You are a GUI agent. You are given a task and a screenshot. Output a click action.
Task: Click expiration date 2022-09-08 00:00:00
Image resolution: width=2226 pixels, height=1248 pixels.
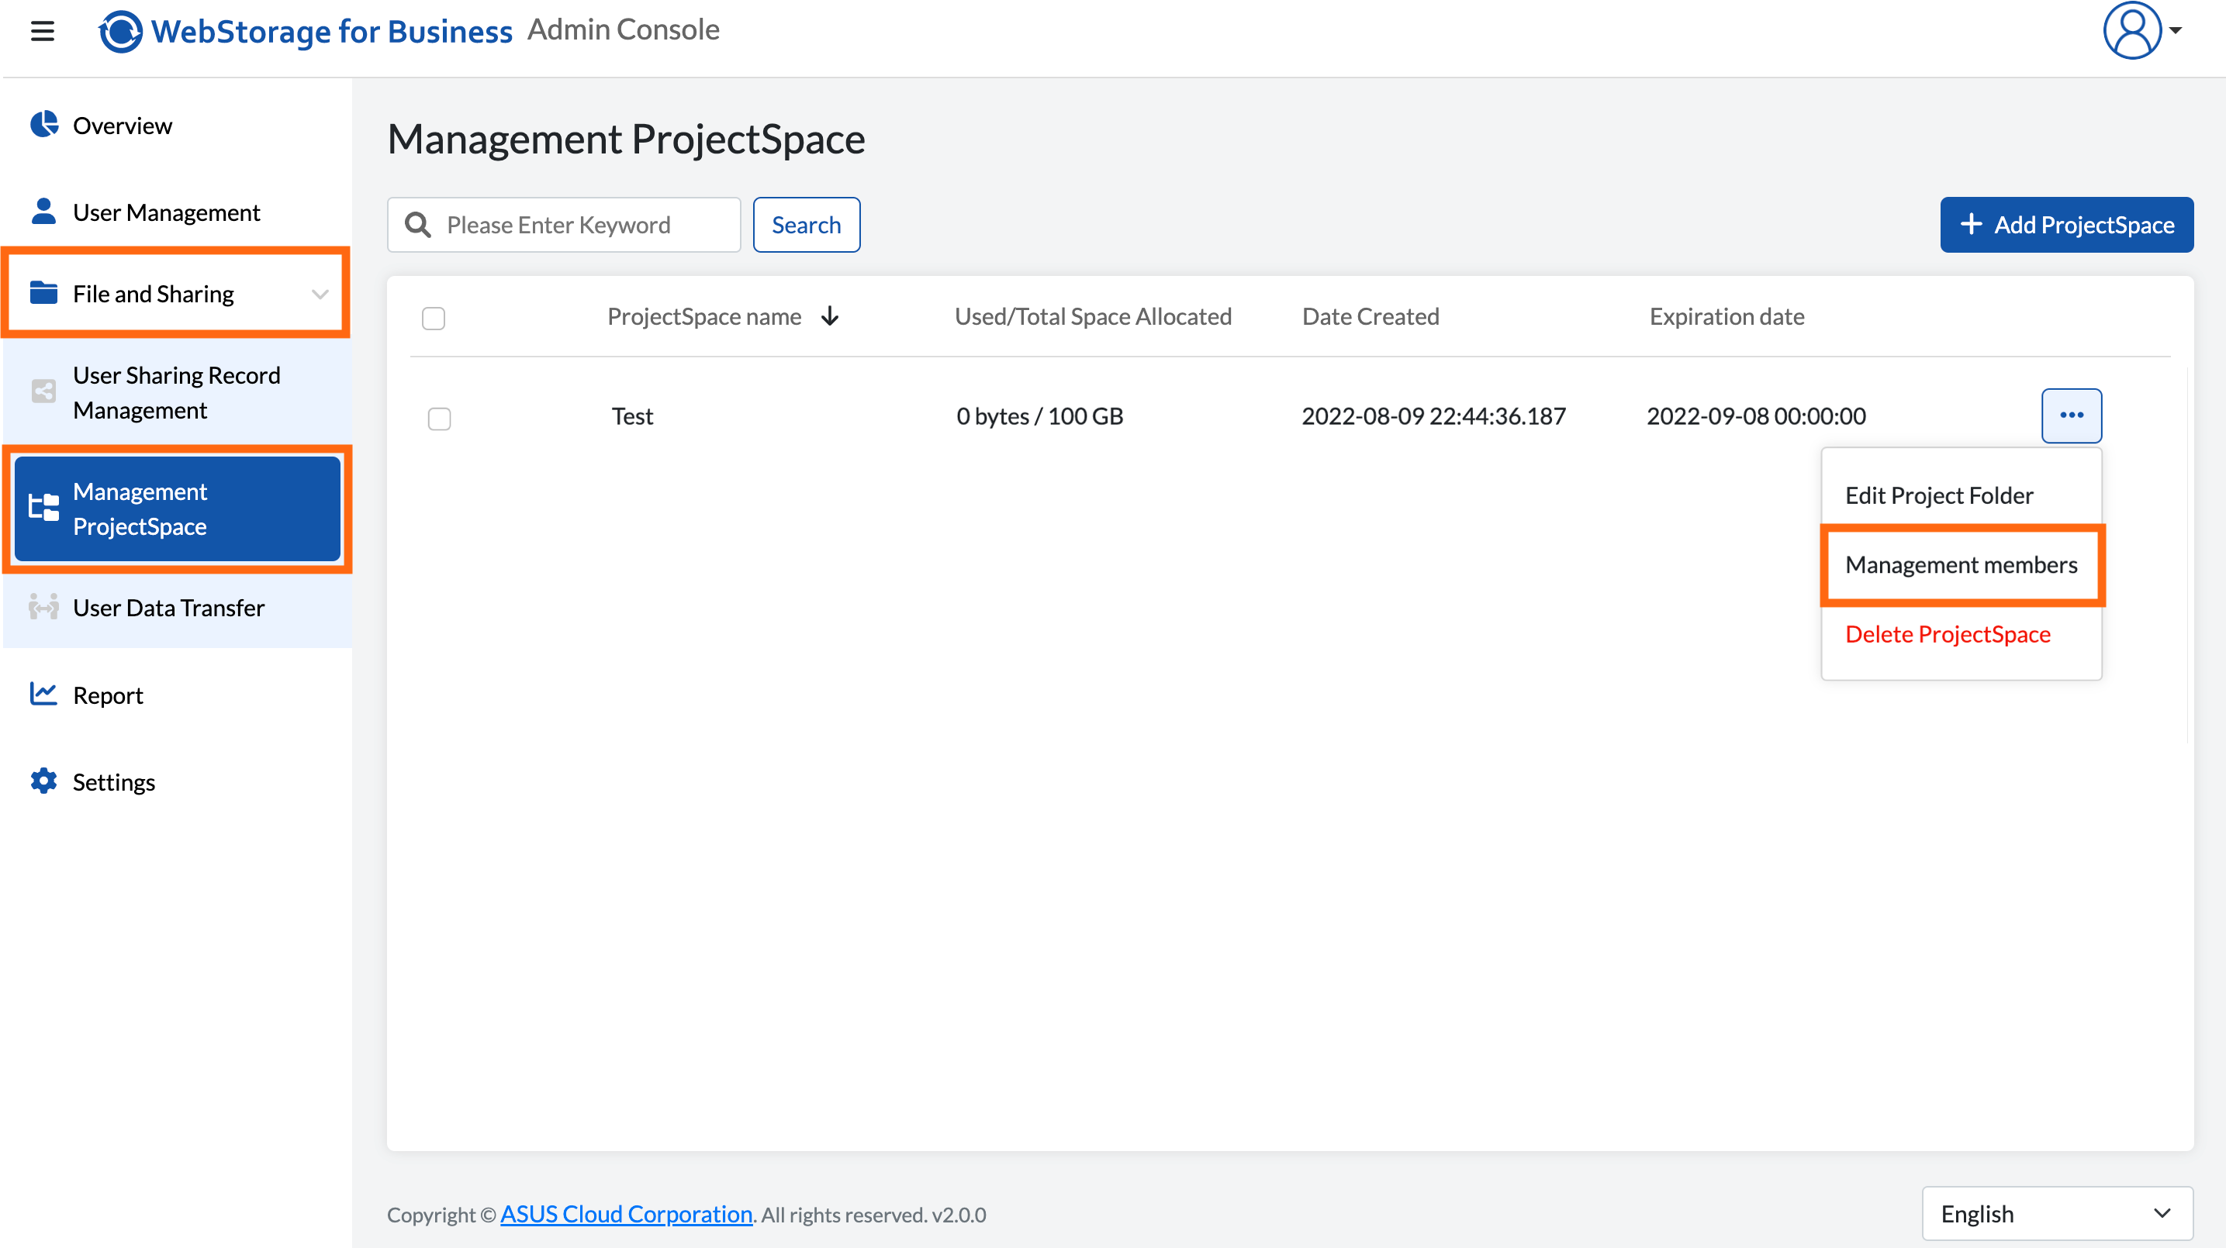1756,415
